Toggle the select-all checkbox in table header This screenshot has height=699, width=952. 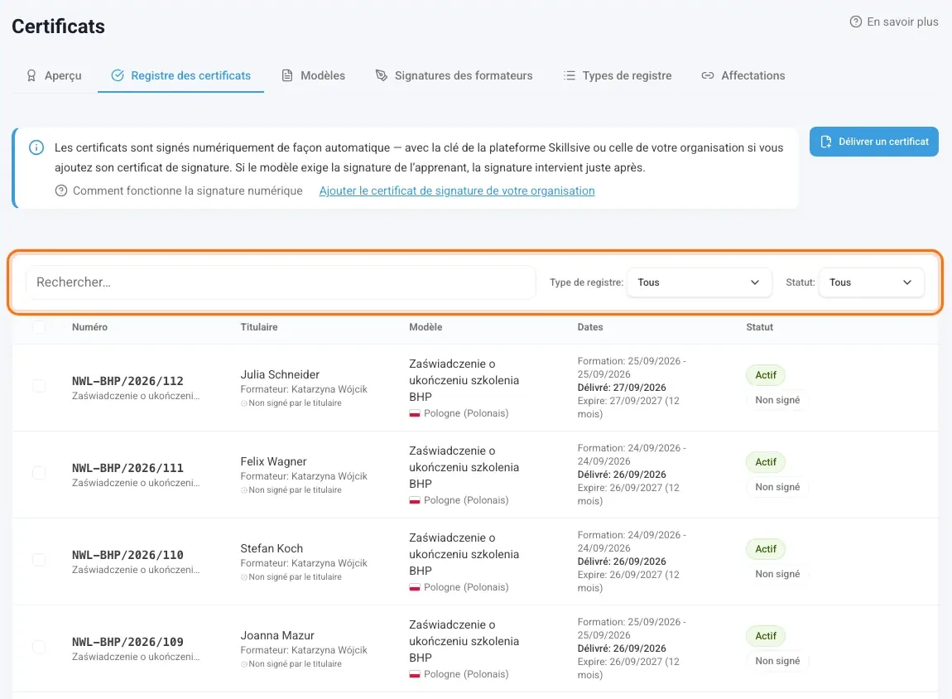click(39, 327)
